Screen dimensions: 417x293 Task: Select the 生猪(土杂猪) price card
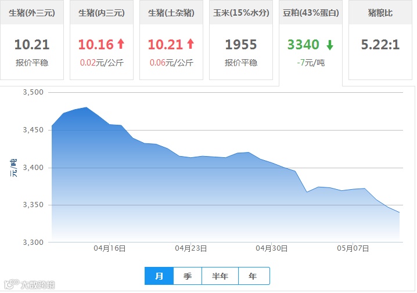pyautogui.click(x=171, y=40)
